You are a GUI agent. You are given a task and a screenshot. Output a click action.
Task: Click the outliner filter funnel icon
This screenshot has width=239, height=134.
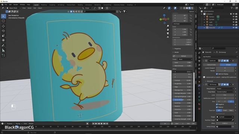click(x=232, y=8)
